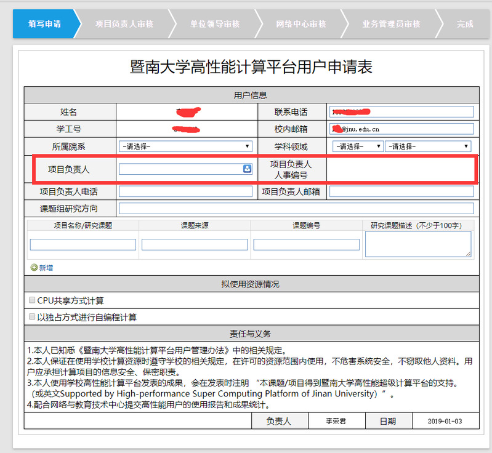The width and height of the screenshot is (492, 453).
Task: Focus the 课题组研究方向 input field
Action: pyautogui.click(x=296, y=208)
